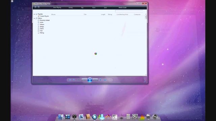Collapse the Library tree node

click(x=34, y=18)
